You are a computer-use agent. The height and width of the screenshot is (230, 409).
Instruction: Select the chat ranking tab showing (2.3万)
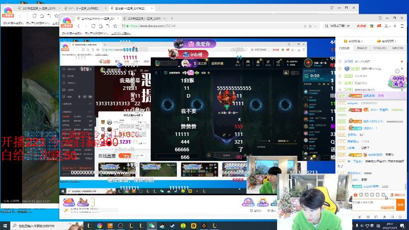click(x=379, y=48)
